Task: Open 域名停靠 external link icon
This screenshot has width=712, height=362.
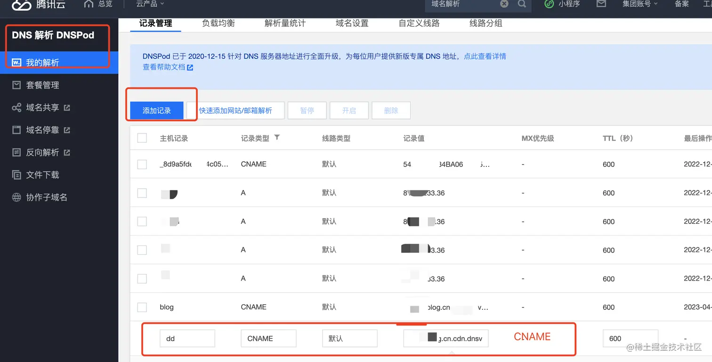Action: 67,130
